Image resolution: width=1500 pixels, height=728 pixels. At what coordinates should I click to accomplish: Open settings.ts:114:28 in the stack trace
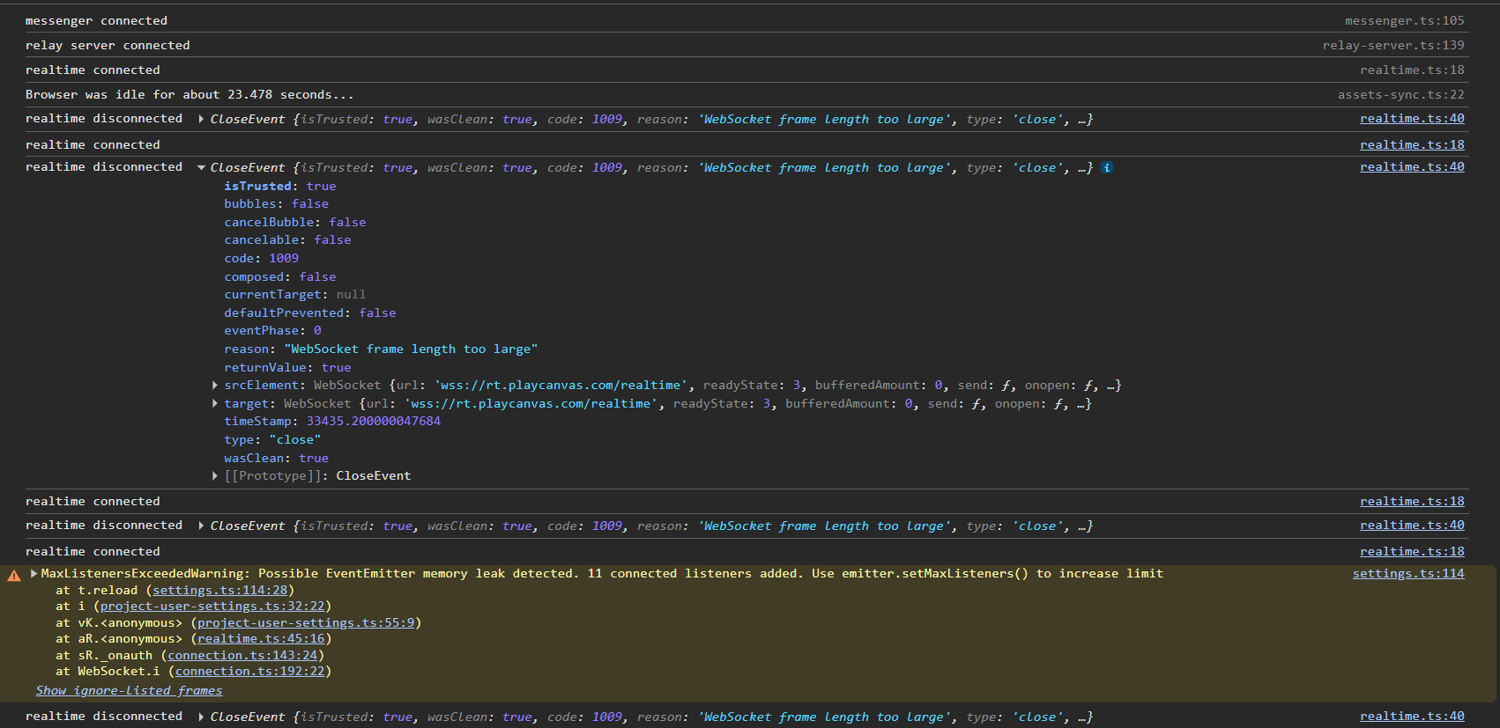220,590
